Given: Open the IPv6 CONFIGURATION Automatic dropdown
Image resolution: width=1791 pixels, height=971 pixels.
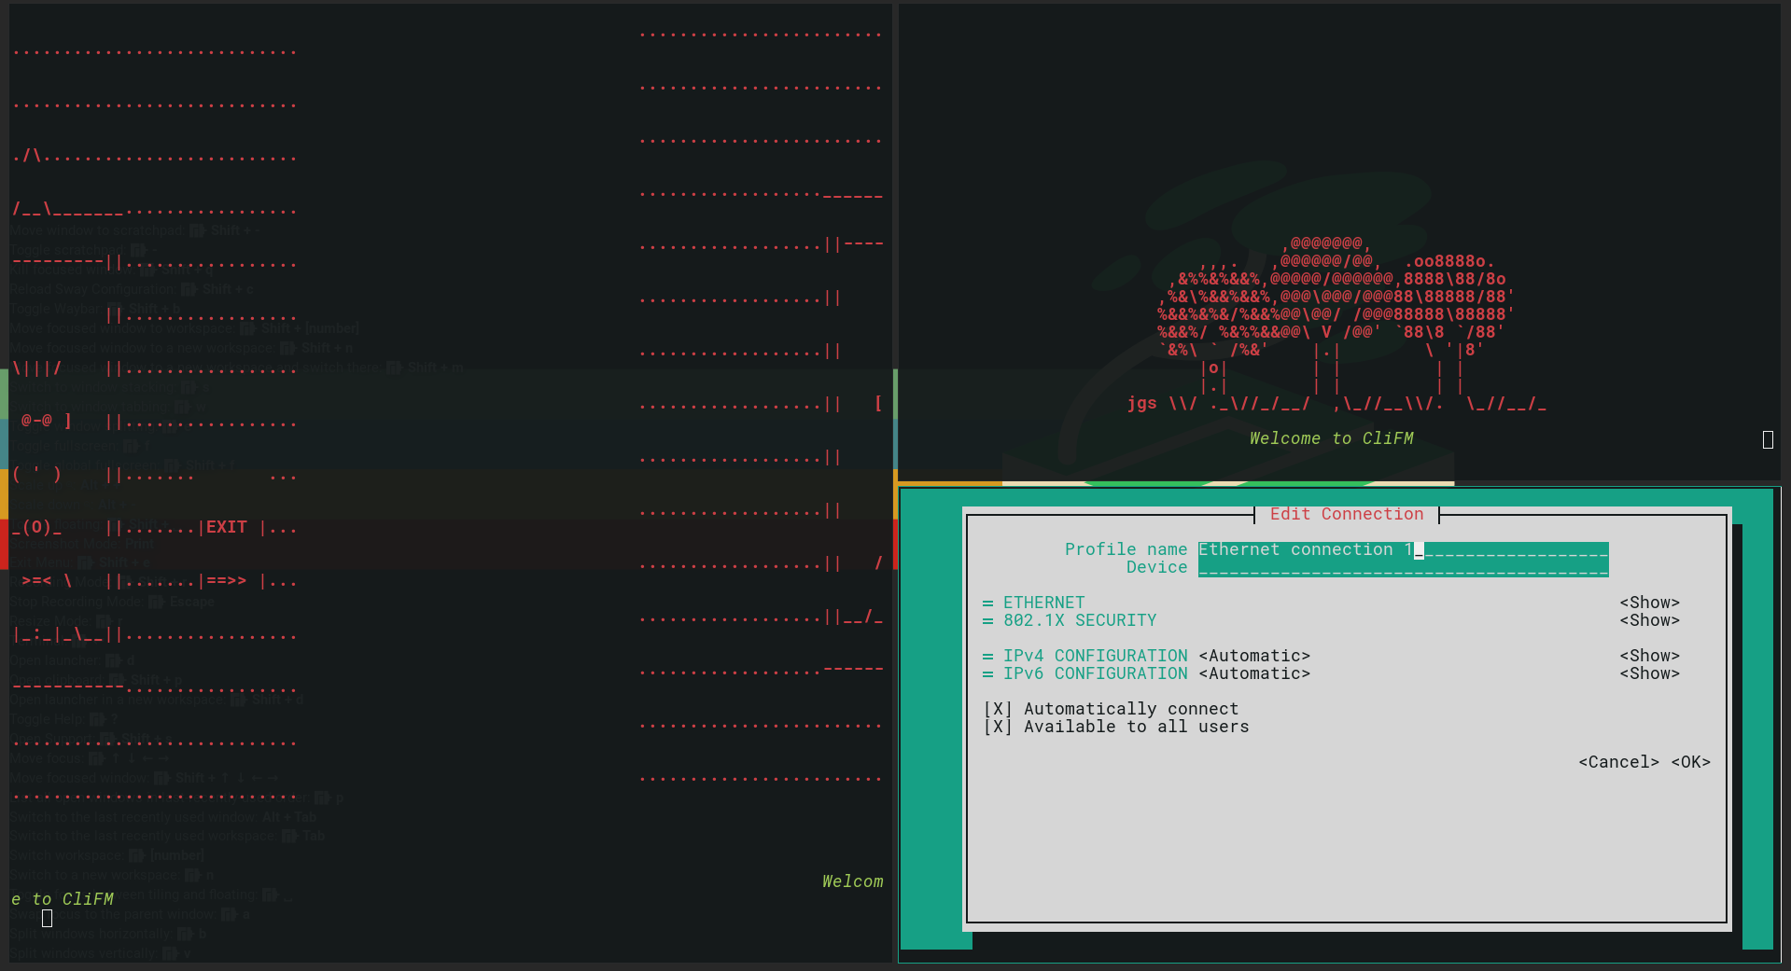Looking at the screenshot, I should [x=1253, y=673].
